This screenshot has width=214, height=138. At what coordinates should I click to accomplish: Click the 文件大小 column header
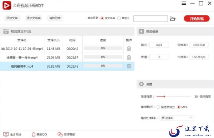(53, 40)
